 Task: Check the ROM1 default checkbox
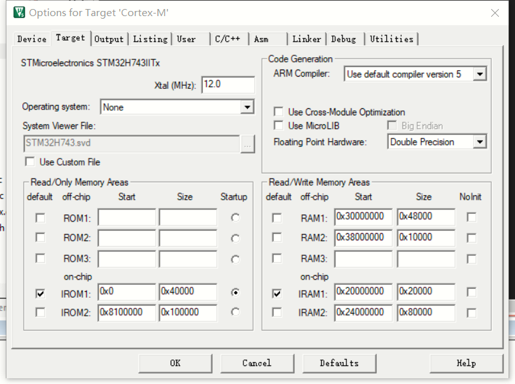40,218
